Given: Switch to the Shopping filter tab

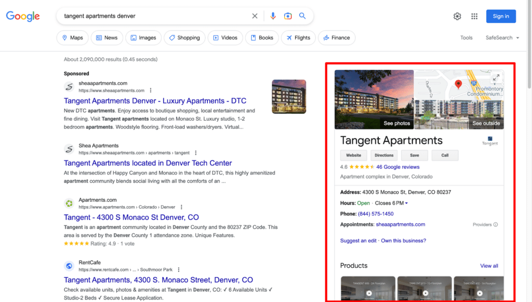Looking at the screenshot, I should pos(184,37).
